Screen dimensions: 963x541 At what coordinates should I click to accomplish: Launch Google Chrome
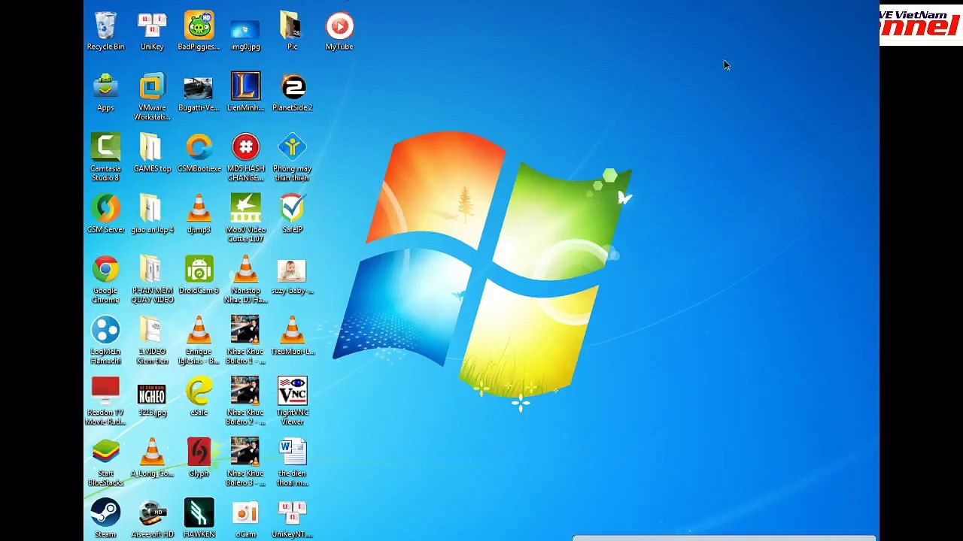(x=105, y=279)
